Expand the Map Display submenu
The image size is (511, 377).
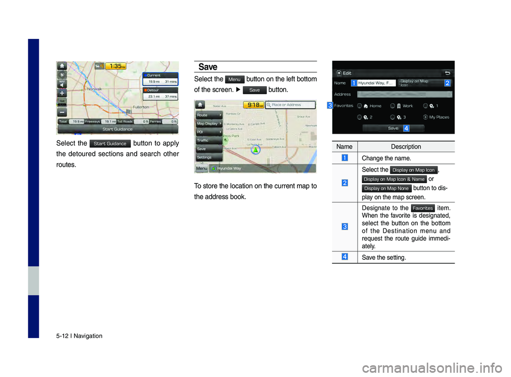[209, 124]
